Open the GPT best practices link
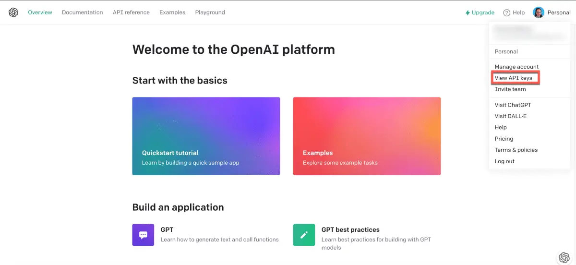 (x=350, y=230)
